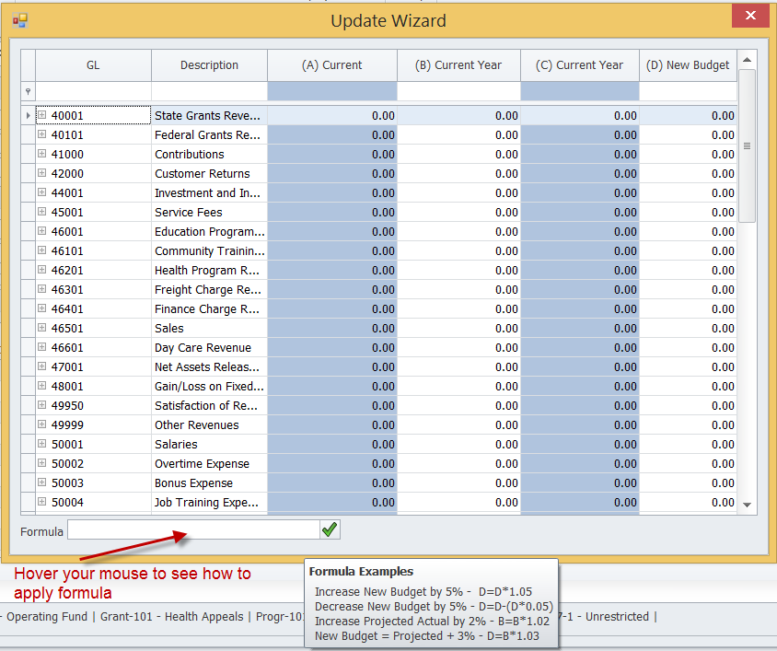777x651 pixels.
Task: Sort by the GL column header
Action: (93, 65)
